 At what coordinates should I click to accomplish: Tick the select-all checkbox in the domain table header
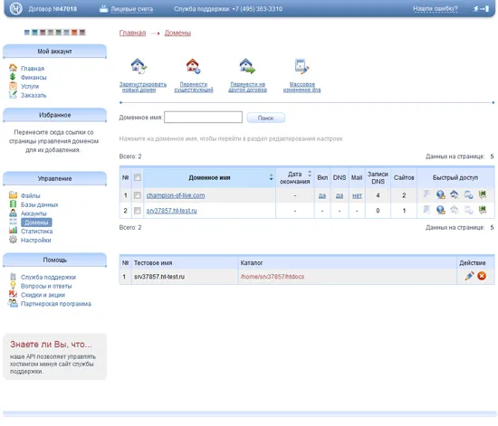(x=138, y=177)
